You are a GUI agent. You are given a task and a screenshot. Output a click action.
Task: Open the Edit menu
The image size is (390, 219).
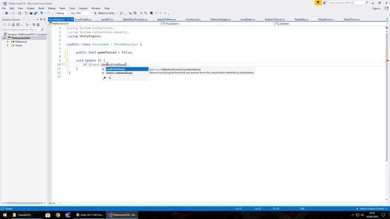[x=12, y=8]
